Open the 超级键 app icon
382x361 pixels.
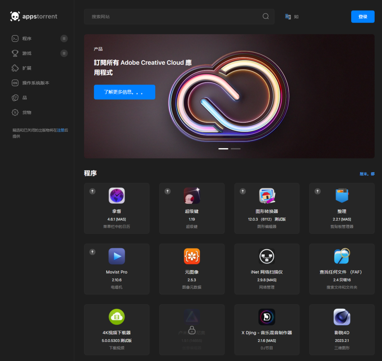pos(192,196)
